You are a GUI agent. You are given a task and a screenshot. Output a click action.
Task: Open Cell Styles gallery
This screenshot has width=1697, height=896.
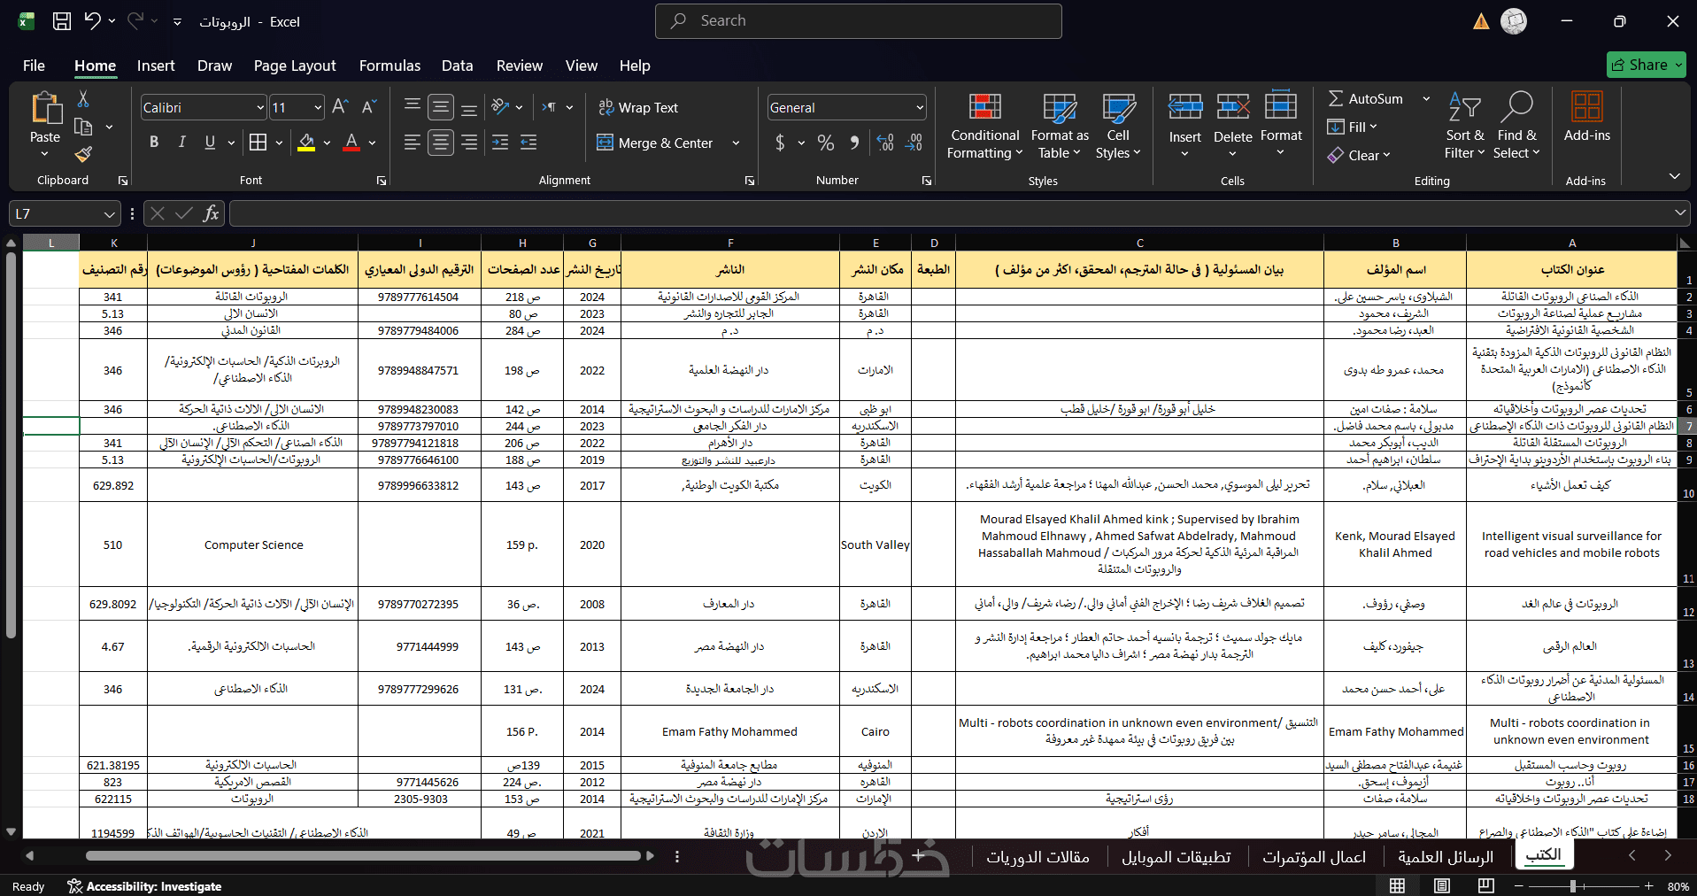1118,127
